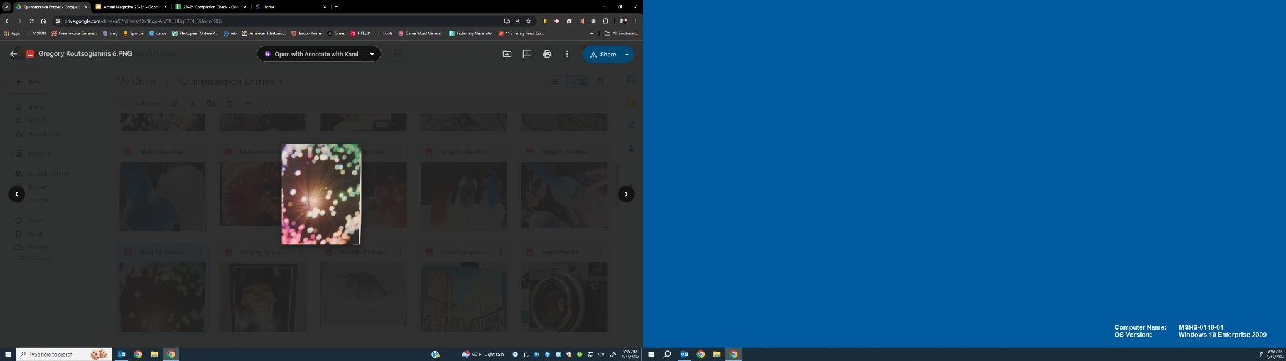Click the browser Back arrow
Viewport: 1286px width, 361px height.
8,21
